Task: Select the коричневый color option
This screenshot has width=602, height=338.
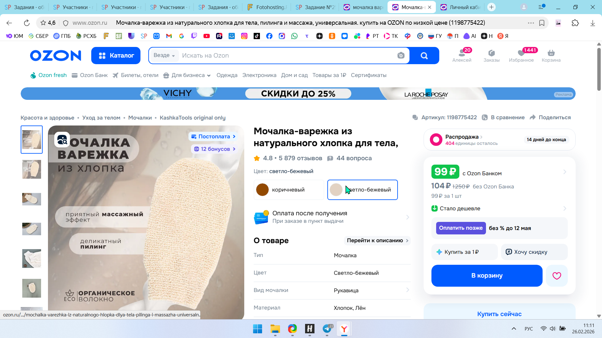Action: (x=288, y=190)
